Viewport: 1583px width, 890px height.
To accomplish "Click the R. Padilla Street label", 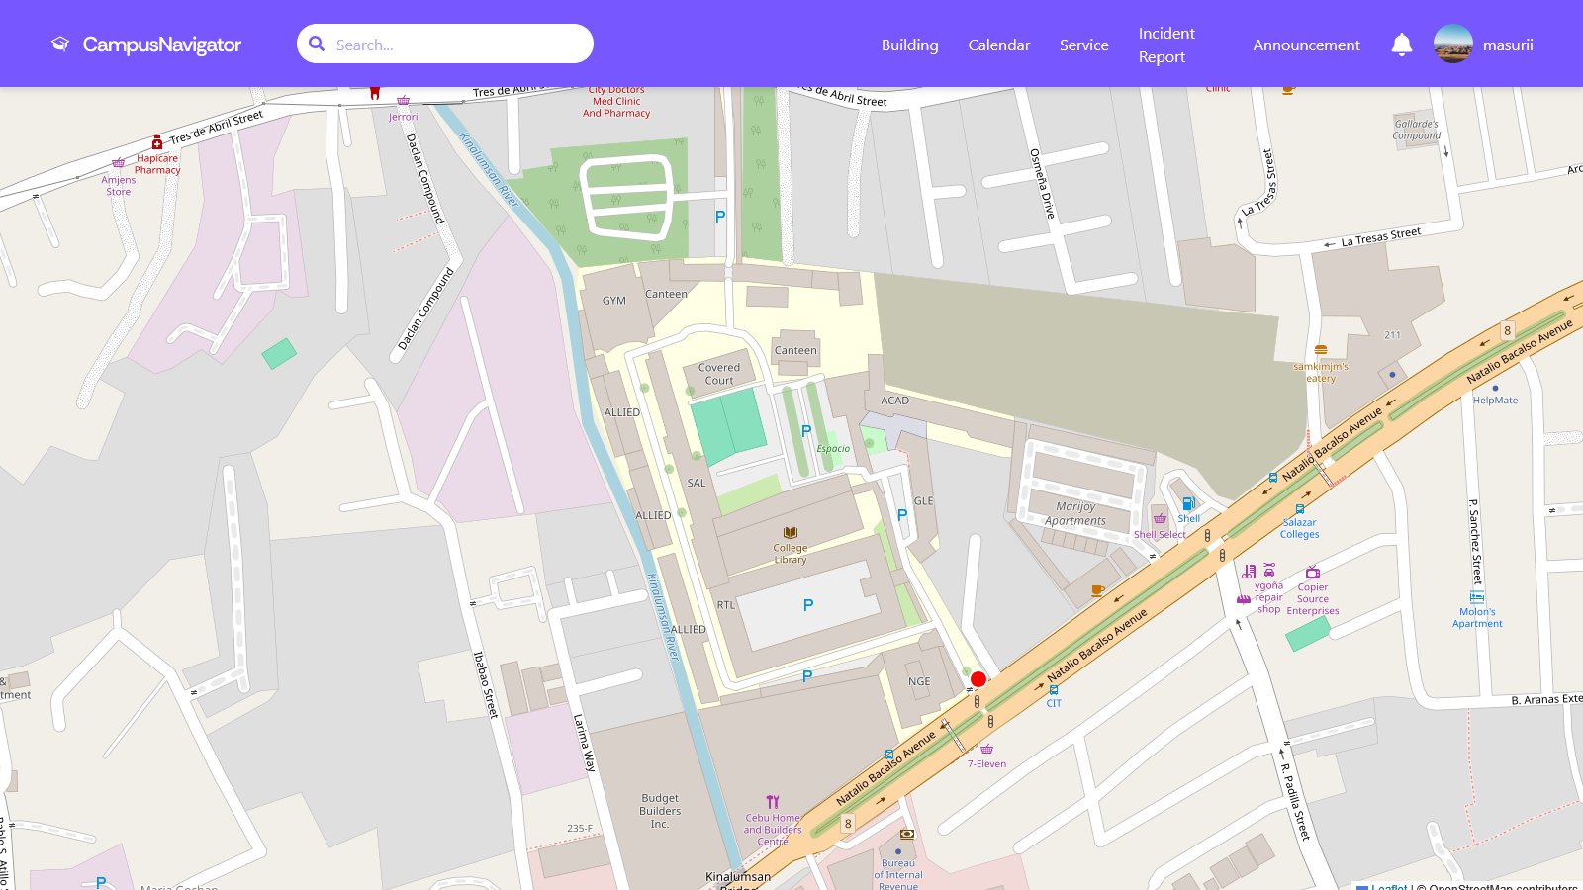I will 1294,801.
